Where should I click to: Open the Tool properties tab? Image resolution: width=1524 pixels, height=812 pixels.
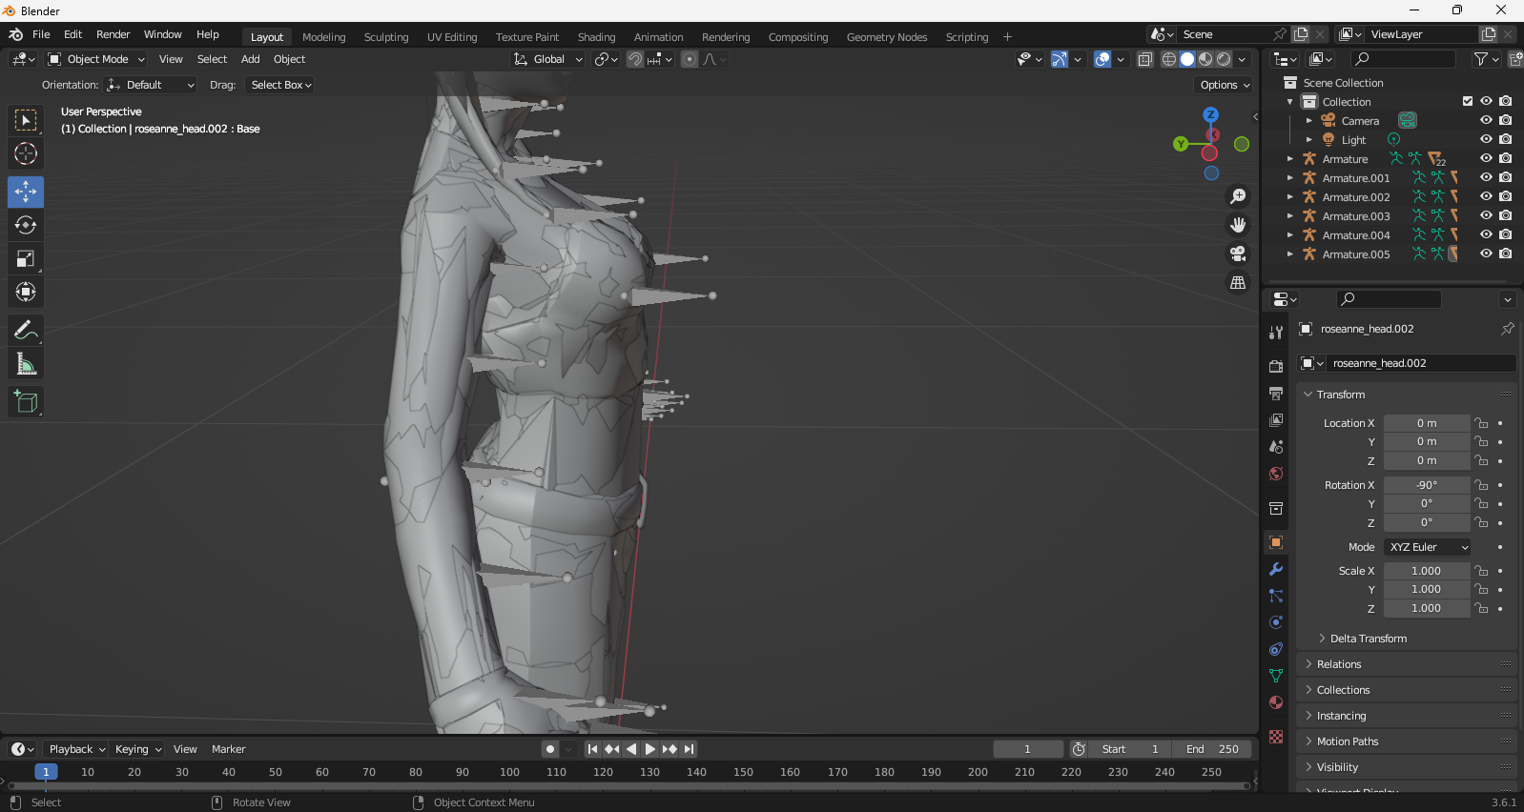[x=1276, y=332]
